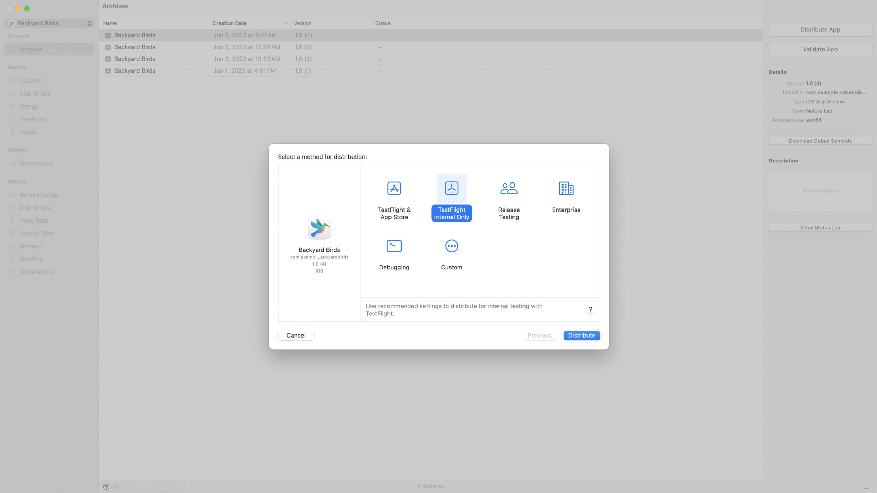The width and height of the screenshot is (877, 493).
Task: Click Validate App button
Action: click(x=820, y=49)
